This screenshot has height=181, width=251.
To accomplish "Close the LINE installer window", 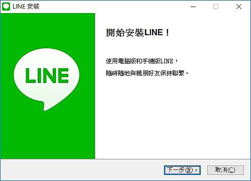I will pos(239,7).
